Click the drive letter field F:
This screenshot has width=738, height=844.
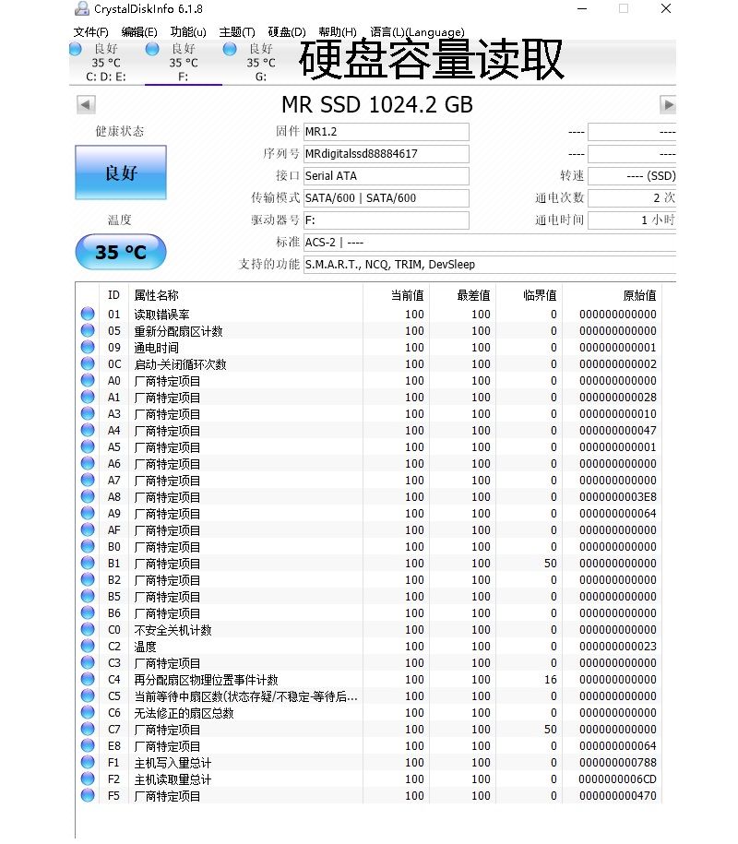point(387,220)
